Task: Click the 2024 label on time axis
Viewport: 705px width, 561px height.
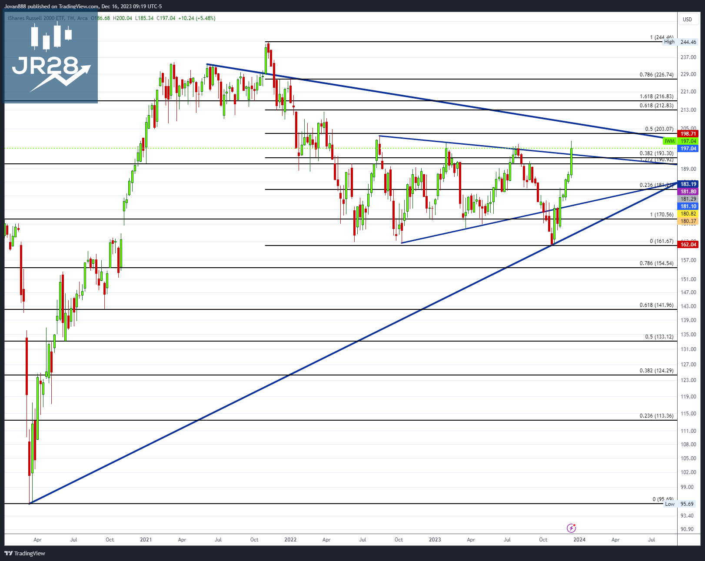Action: [579, 540]
